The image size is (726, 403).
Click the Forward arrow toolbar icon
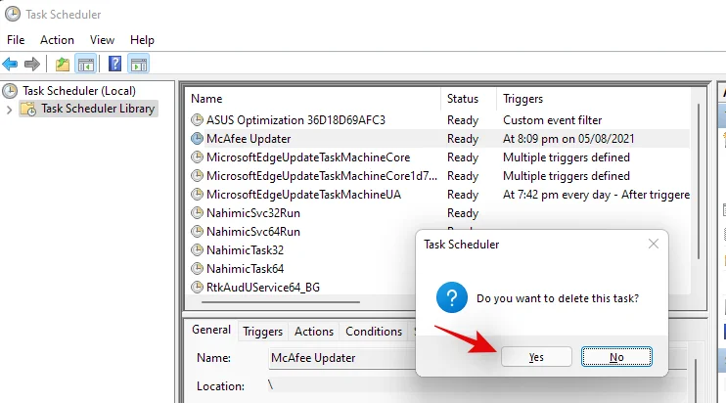coord(32,64)
